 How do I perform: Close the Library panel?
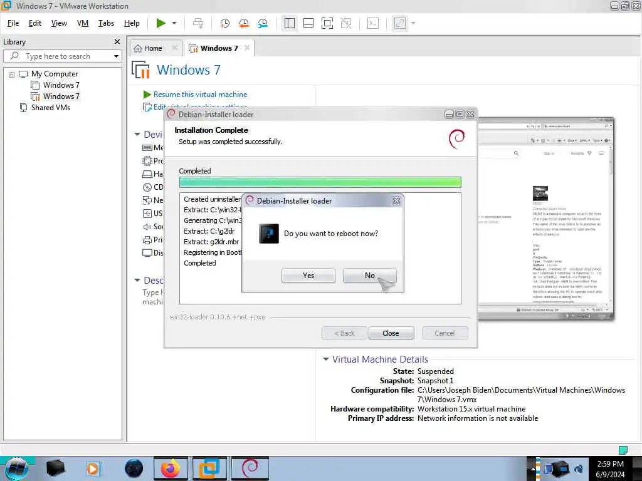[x=117, y=42]
